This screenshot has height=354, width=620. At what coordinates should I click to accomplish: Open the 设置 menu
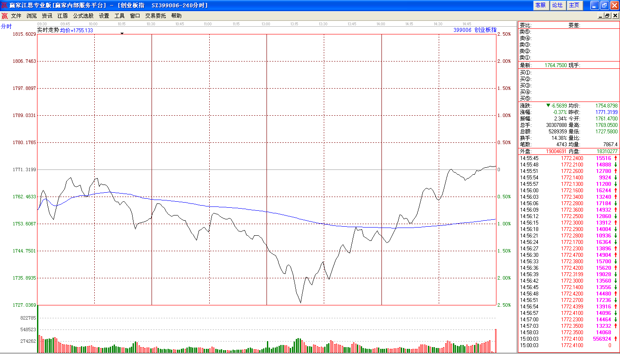click(104, 16)
